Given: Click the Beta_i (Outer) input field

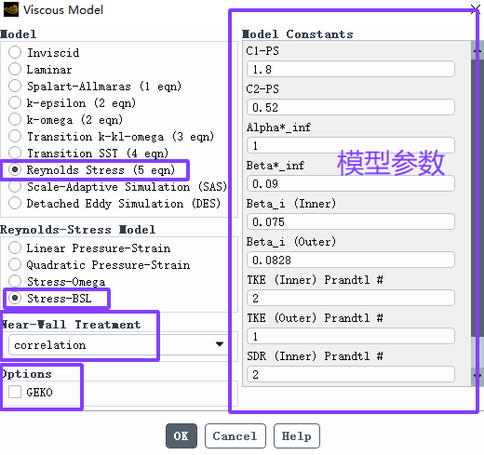Looking at the screenshot, I should pos(351,260).
